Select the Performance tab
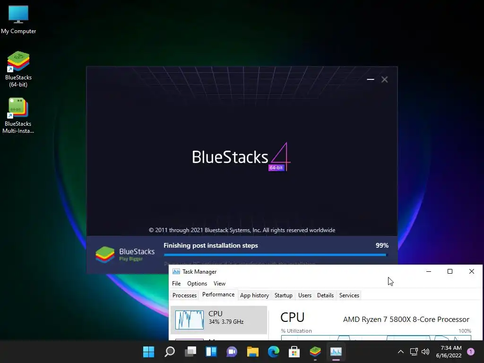 pyautogui.click(x=218, y=294)
